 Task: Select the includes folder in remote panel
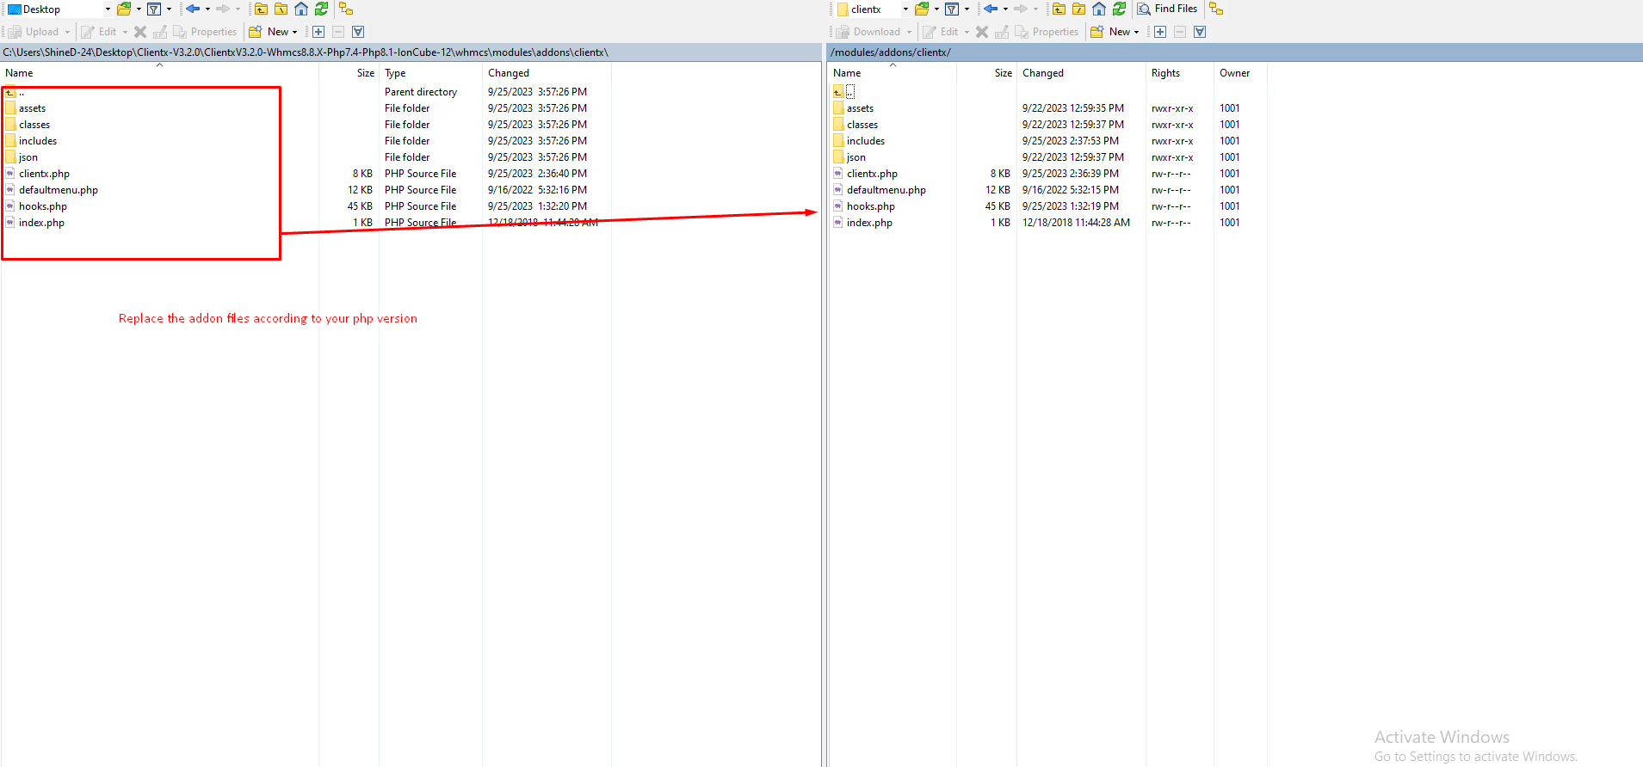pyautogui.click(x=865, y=141)
